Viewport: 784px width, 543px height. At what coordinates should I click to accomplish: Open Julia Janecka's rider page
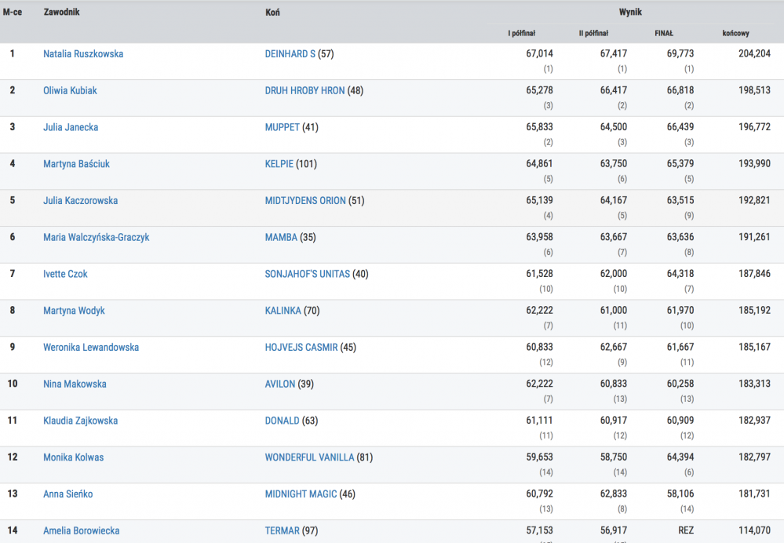(x=71, y=127)
